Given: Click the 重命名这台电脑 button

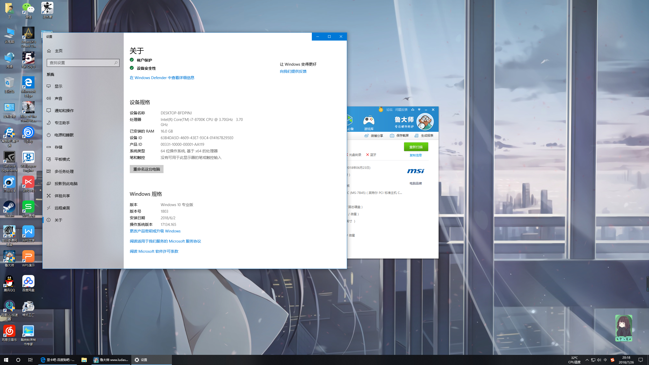Looking at the screenshot, I should pos(147,169).
